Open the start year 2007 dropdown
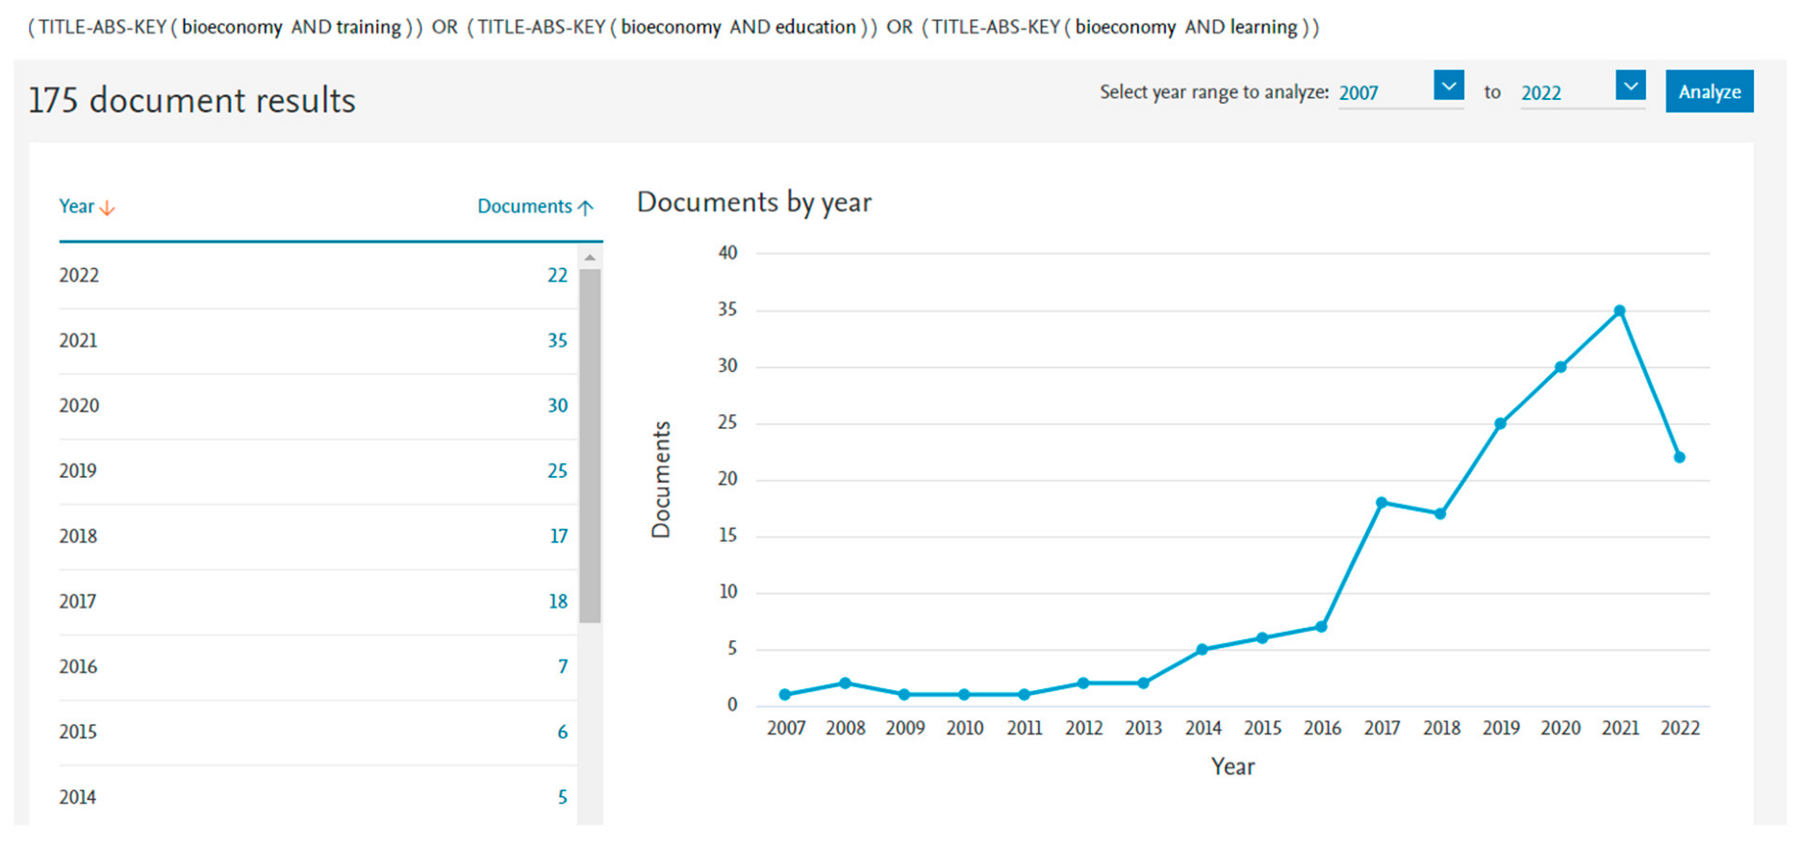Image resolution: width=1802 pixels, height=847 pixels. click(1447, 86)
